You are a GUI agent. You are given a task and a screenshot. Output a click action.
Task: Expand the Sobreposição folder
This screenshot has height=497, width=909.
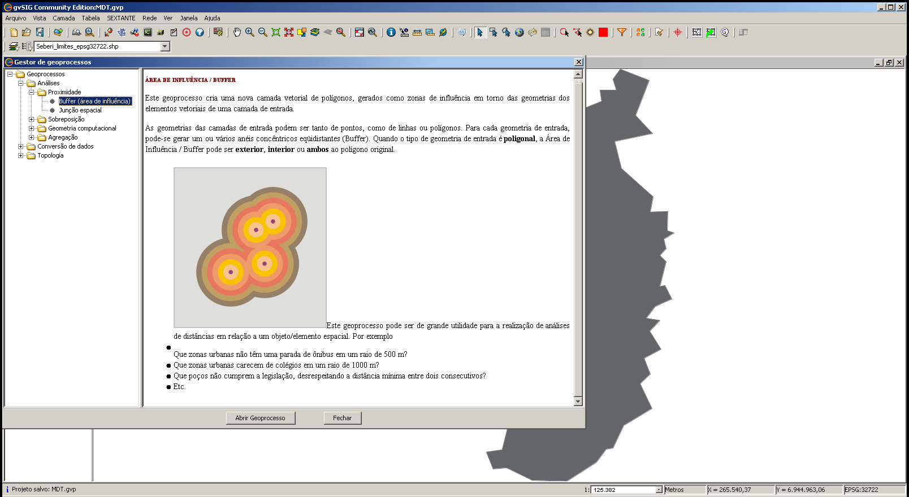pos(32,119)
